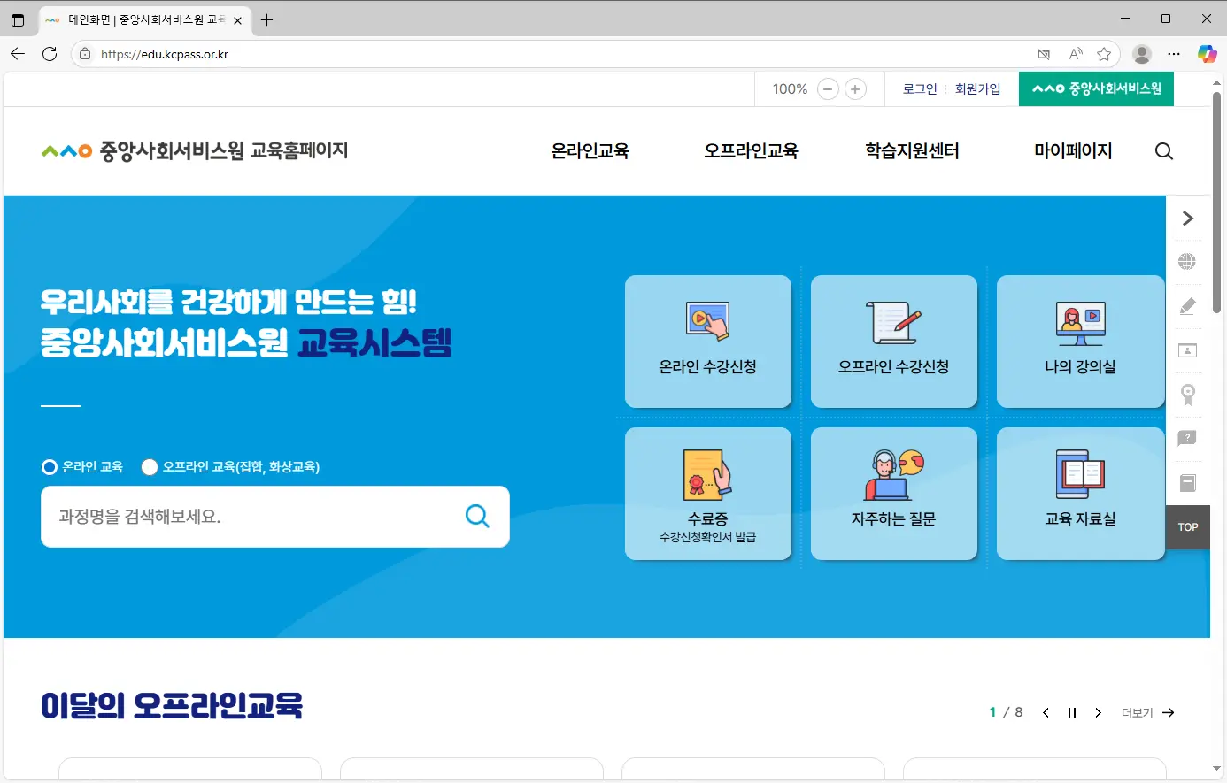Go to previous offline education slide

(1046, 711)
